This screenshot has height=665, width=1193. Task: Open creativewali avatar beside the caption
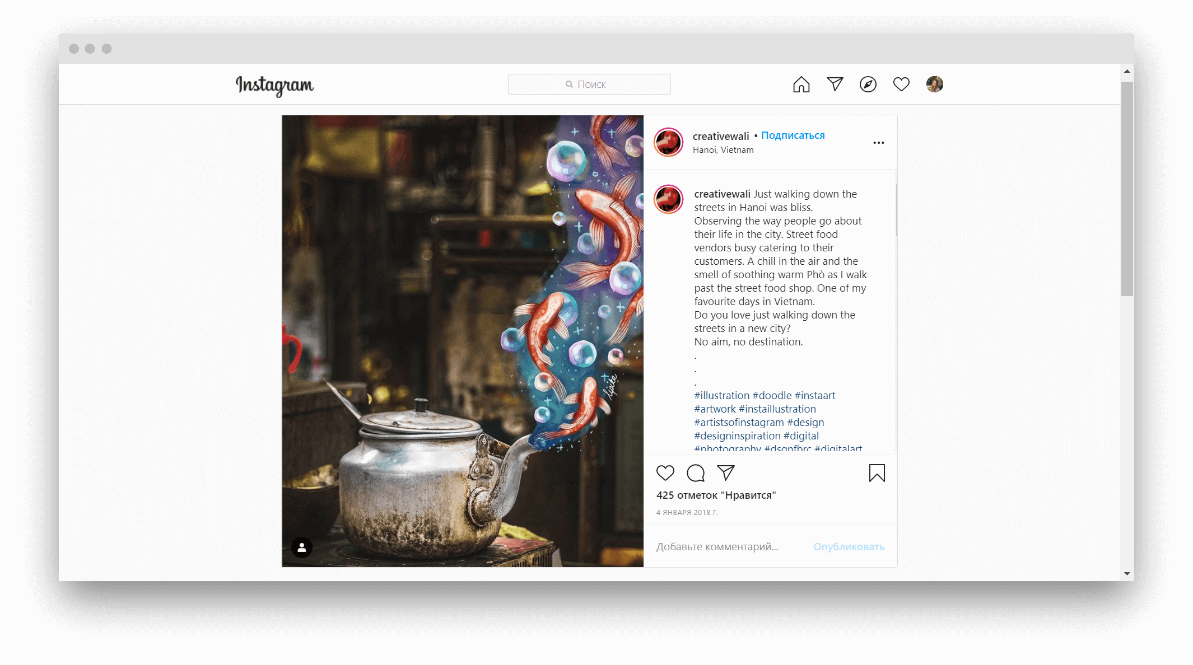[668, 199]
